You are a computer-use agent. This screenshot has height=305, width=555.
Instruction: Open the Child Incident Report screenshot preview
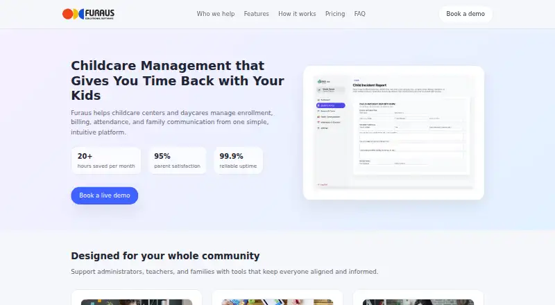point(393,132)
